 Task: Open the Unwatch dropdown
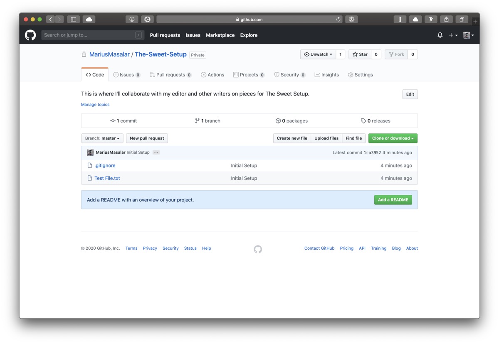[318, 54]
